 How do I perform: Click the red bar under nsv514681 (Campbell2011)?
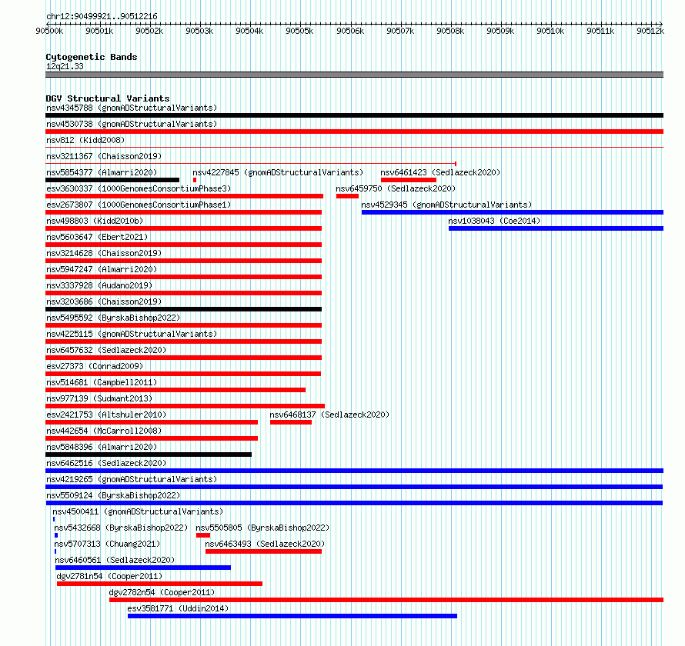175,390
